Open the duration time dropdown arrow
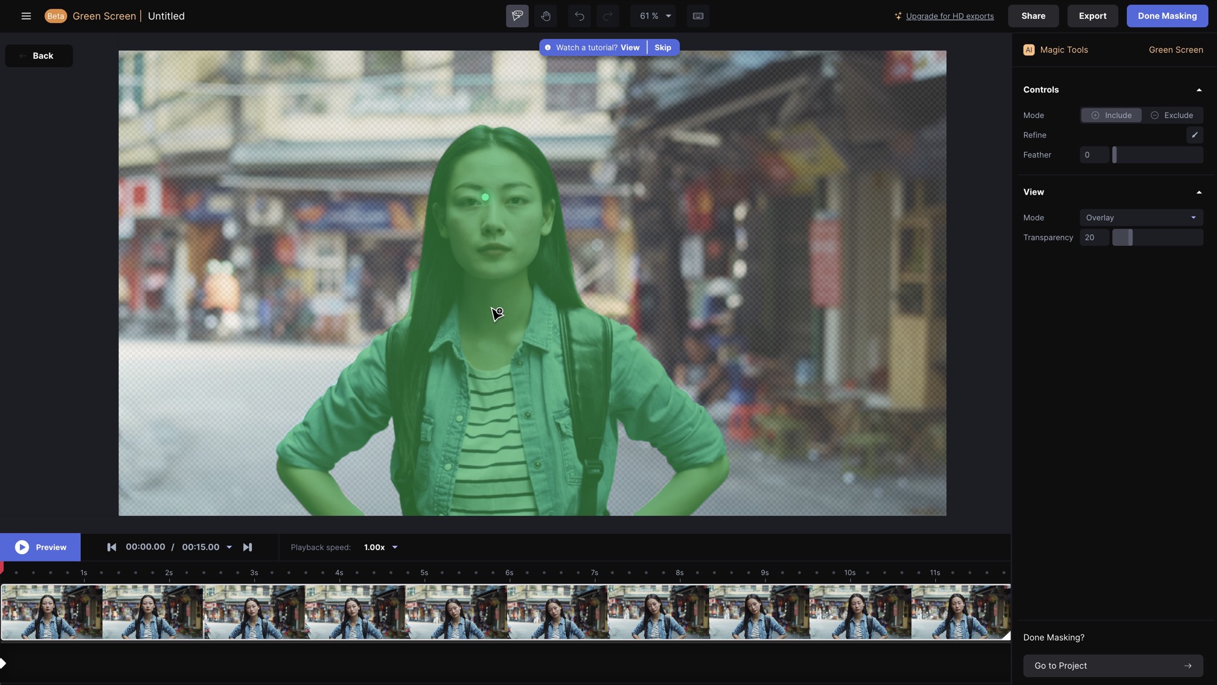The width and height of the screenshot is (1217, 685). pyautogui.click(x=229, y=548)
